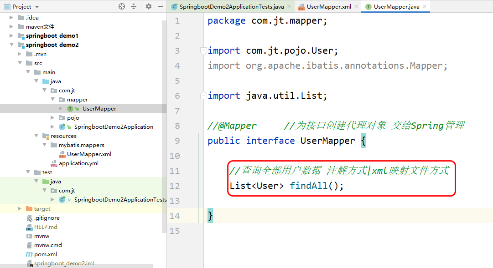
Task: Click fold end marker at line 6
Action: coord(203,96)
